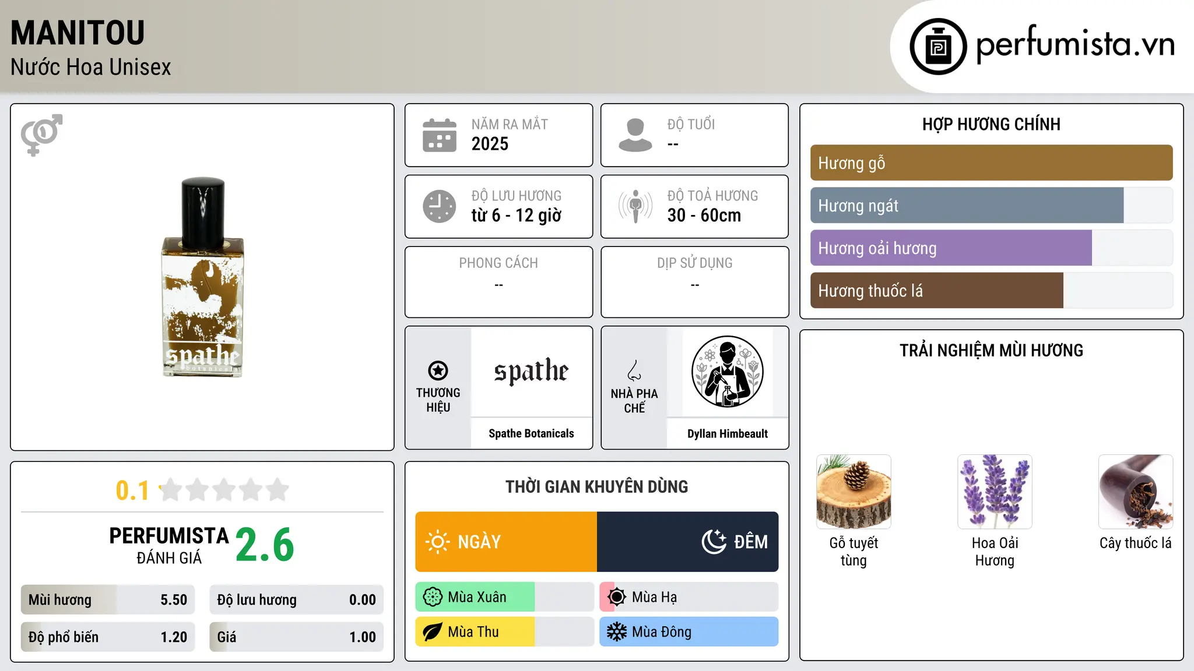Click the person icon beside Độ tuổi
This screenshot has height=671, width=1194.
[635, 135]
